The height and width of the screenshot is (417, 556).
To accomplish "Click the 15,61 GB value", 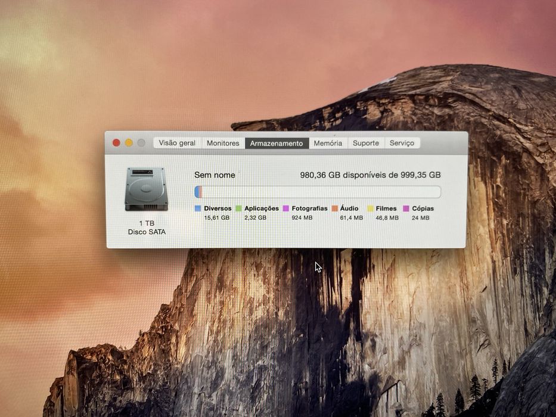I will [x=217, y=217].
